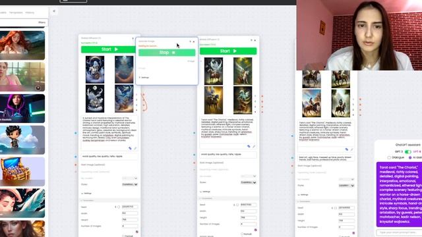Select the Dialogue radio option
Image resolution: width=422 pixels, height=237 pixels.
(389, 157)
